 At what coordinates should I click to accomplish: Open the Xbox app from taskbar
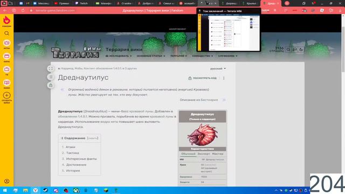[76, 190]
